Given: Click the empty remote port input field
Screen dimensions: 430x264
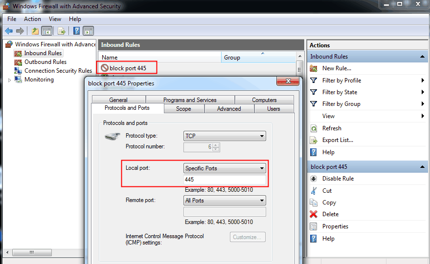Looking at the screenshot, I should (x=225, y=212).
